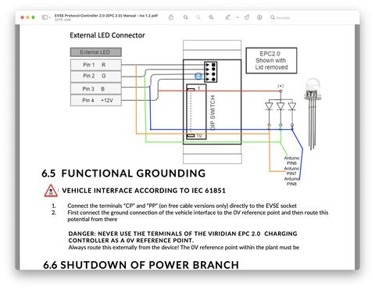The width and height of the screenshot is (375, 290).
Task: Click the 4-pin connector block in the EPC diagram
Action: click(211, 72)
